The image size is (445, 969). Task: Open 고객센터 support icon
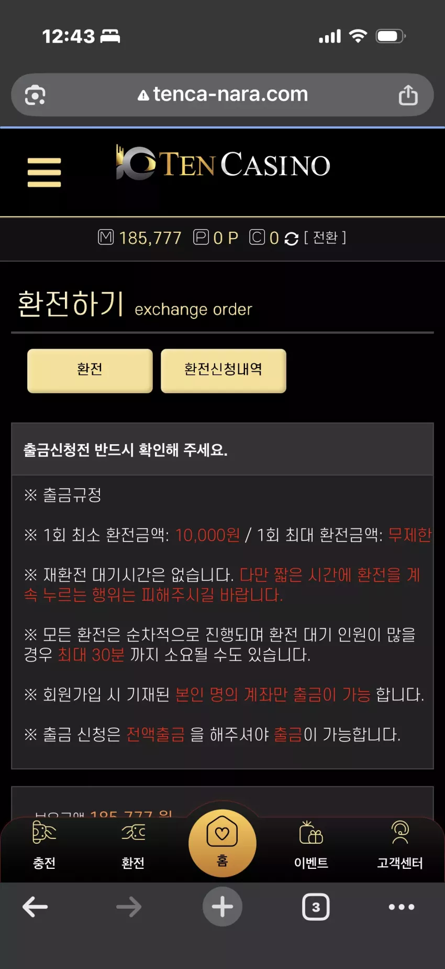[x=400, y=846]
